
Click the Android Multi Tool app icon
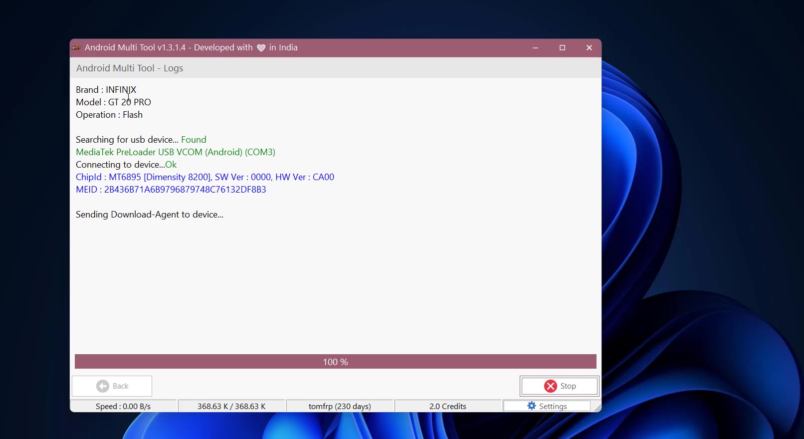click(x=76, y=48)
